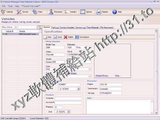Click the search magnifier button

pos(40,27)
